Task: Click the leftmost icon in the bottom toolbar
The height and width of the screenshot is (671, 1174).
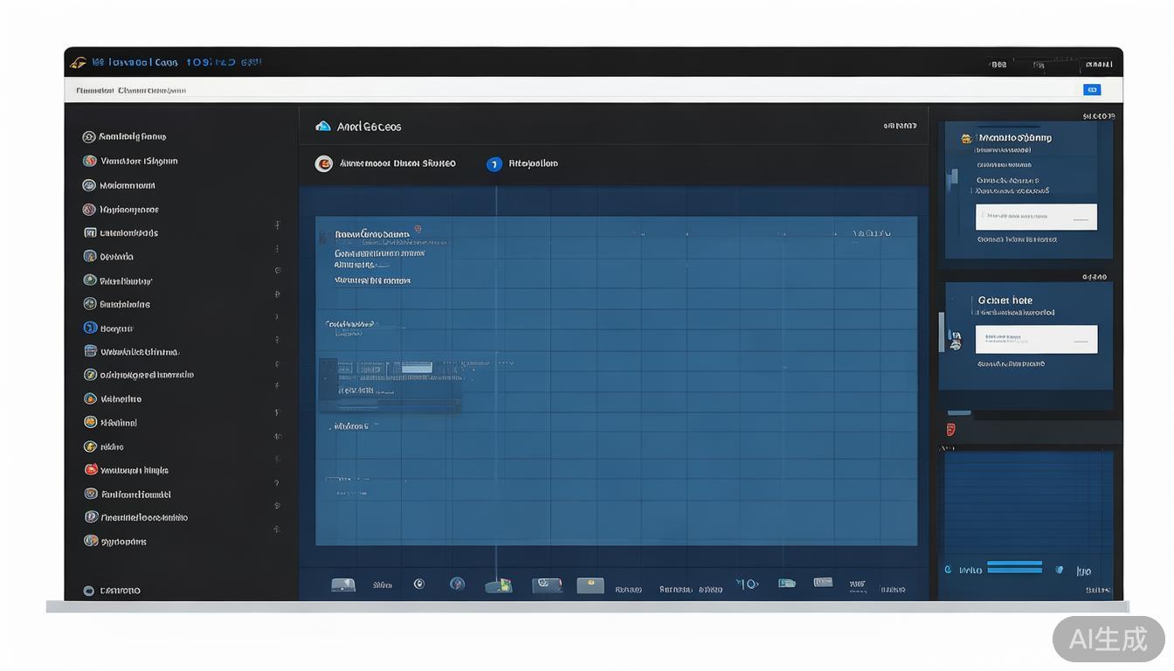Action: [x=342, y=585]
